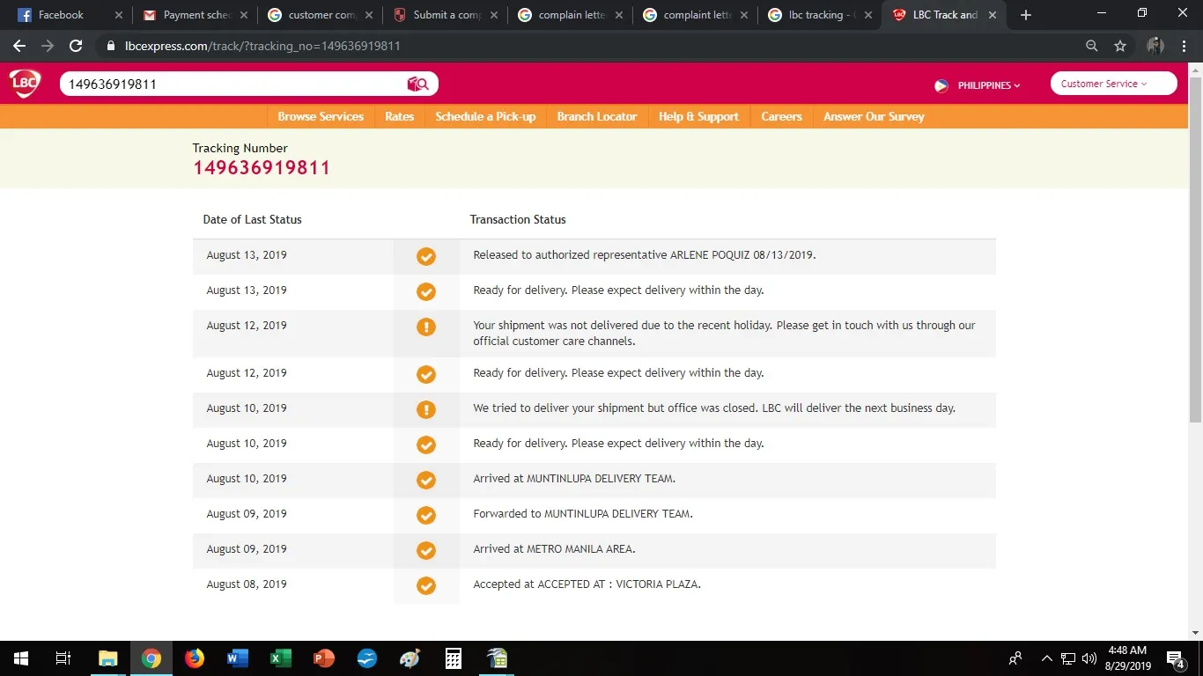Click the zoom magnifier icon in address bar

pyautogui.click(x=1091, y=46)
